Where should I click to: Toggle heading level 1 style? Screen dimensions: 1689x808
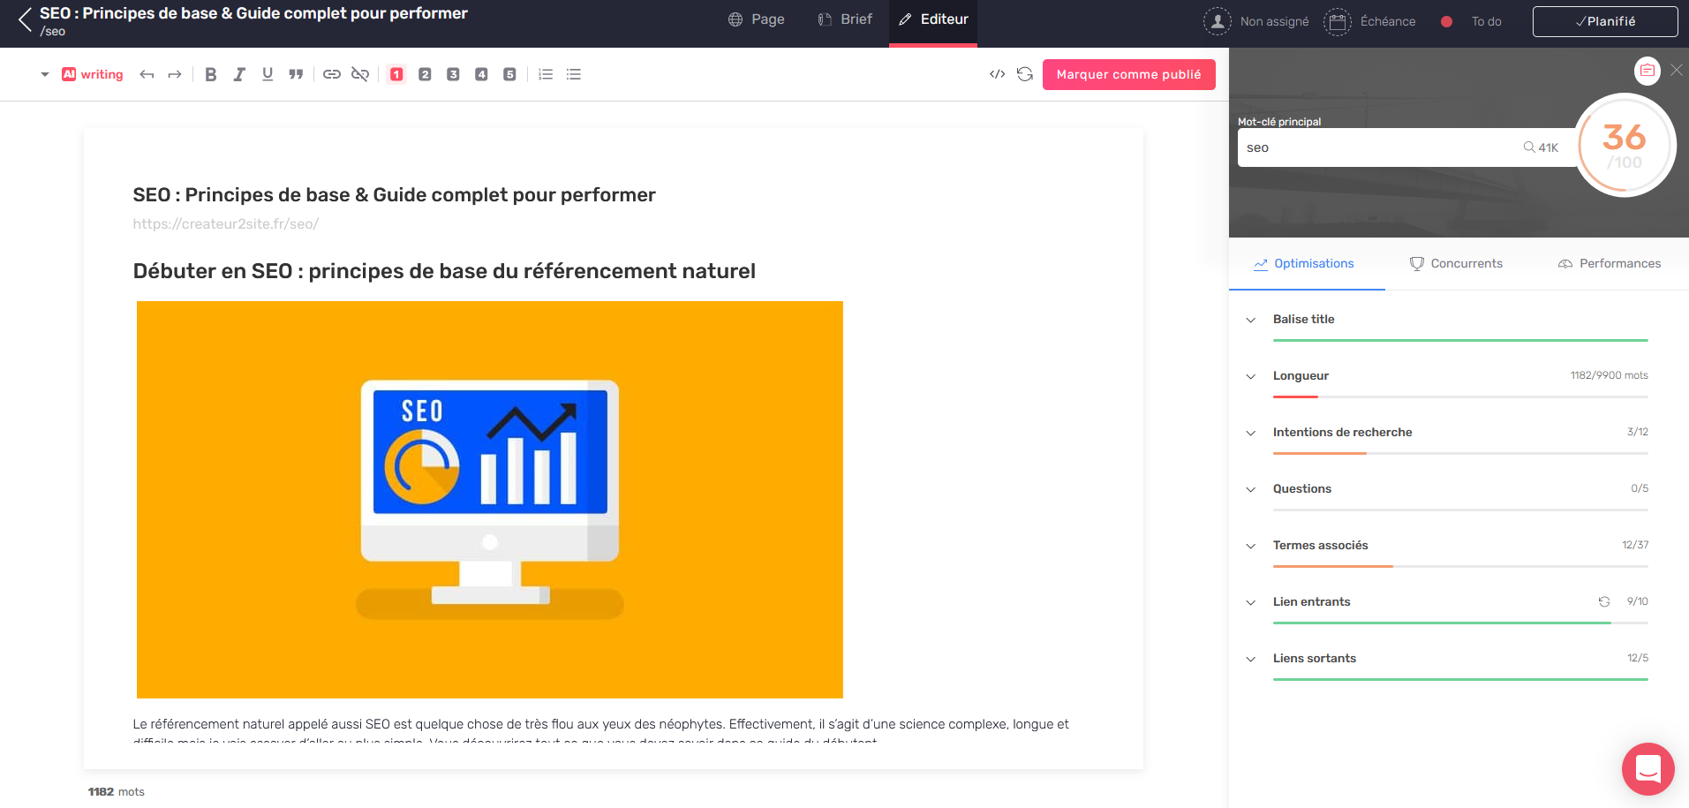pyautogui.click(x=396, y=75)
